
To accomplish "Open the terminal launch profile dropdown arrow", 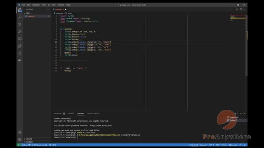I will pos(238,113).
